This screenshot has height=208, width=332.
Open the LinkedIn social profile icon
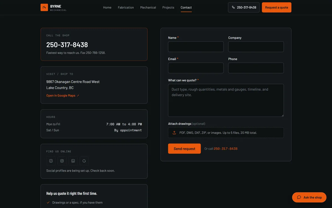coord(73,161)
